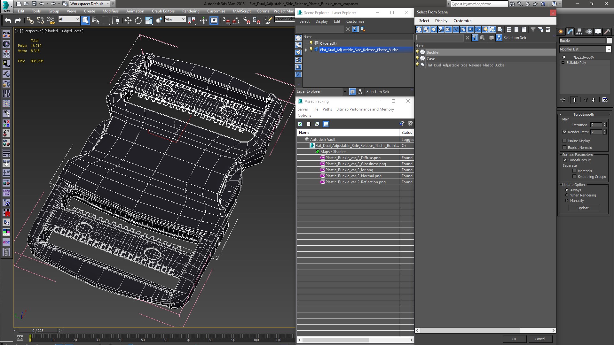Click Refresh icon in Asset Tracking
Viewport: 614px width, 345px height.
coord(300,124)
